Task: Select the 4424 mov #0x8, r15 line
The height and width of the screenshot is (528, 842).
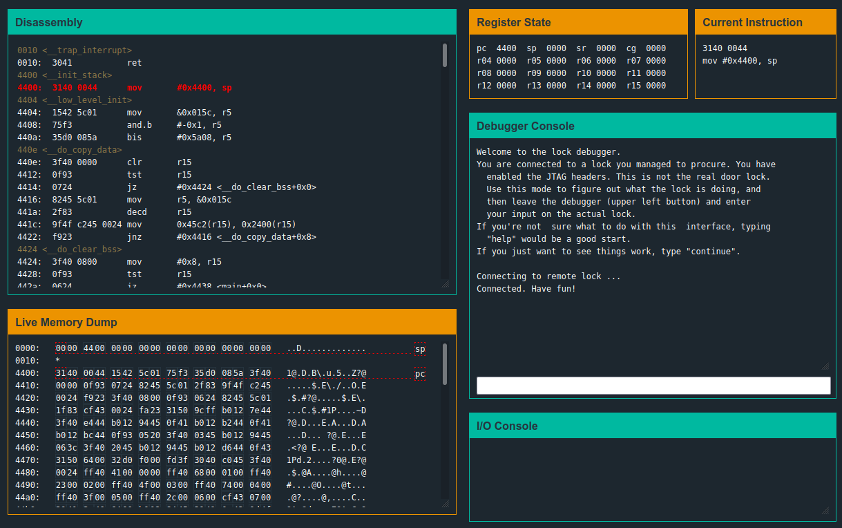Action: tap(119, 262)
